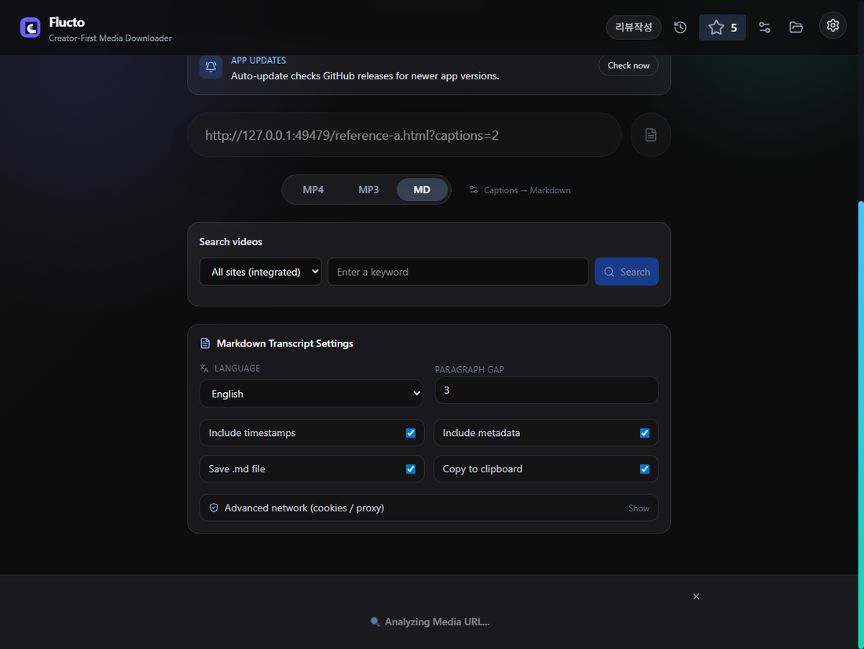Switch to the MP3 format tab
The image size is (864, 649).
[x=368, y=189]
